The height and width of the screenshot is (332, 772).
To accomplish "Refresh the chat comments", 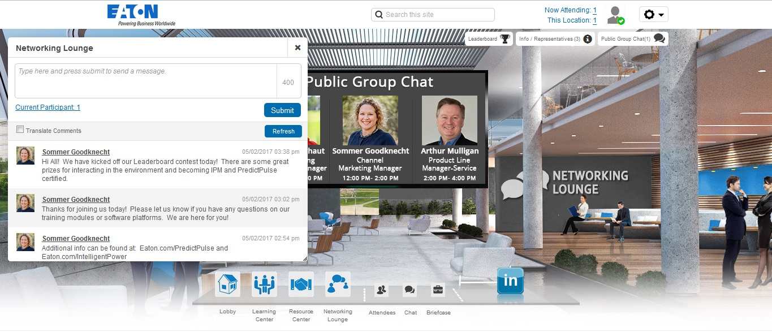I will 283,131.
